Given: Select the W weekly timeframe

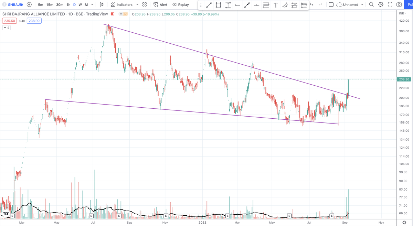Looking at the screenshot, I should pos(80,4).
